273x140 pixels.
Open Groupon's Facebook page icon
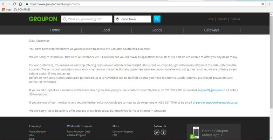click(163, 132)
